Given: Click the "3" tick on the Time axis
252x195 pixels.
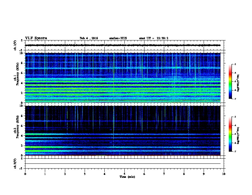Looking at the screenshot, I should (x=85, y=174).
